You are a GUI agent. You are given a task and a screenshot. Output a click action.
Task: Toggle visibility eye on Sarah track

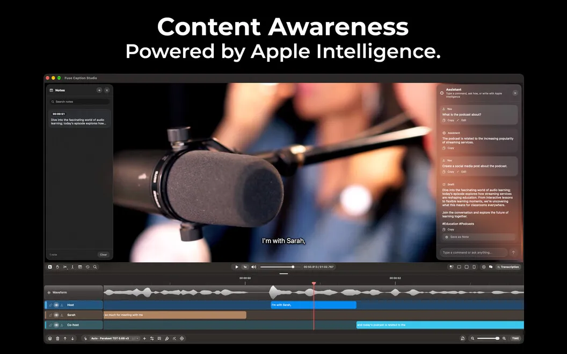(56, 315)
